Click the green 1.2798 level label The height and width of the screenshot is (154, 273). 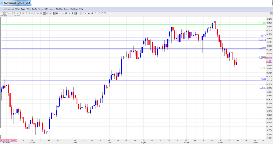(262, 68)
